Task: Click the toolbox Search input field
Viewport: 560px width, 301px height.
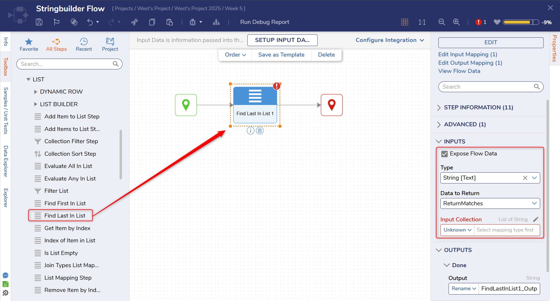Action: pyautogui.click(x=66, y=64)
